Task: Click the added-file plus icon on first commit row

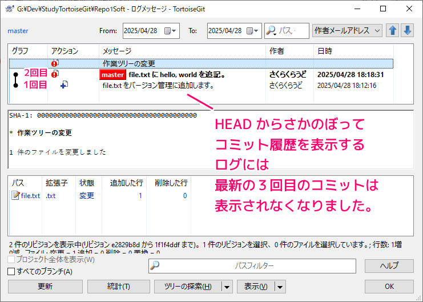Action: point(64,84)
